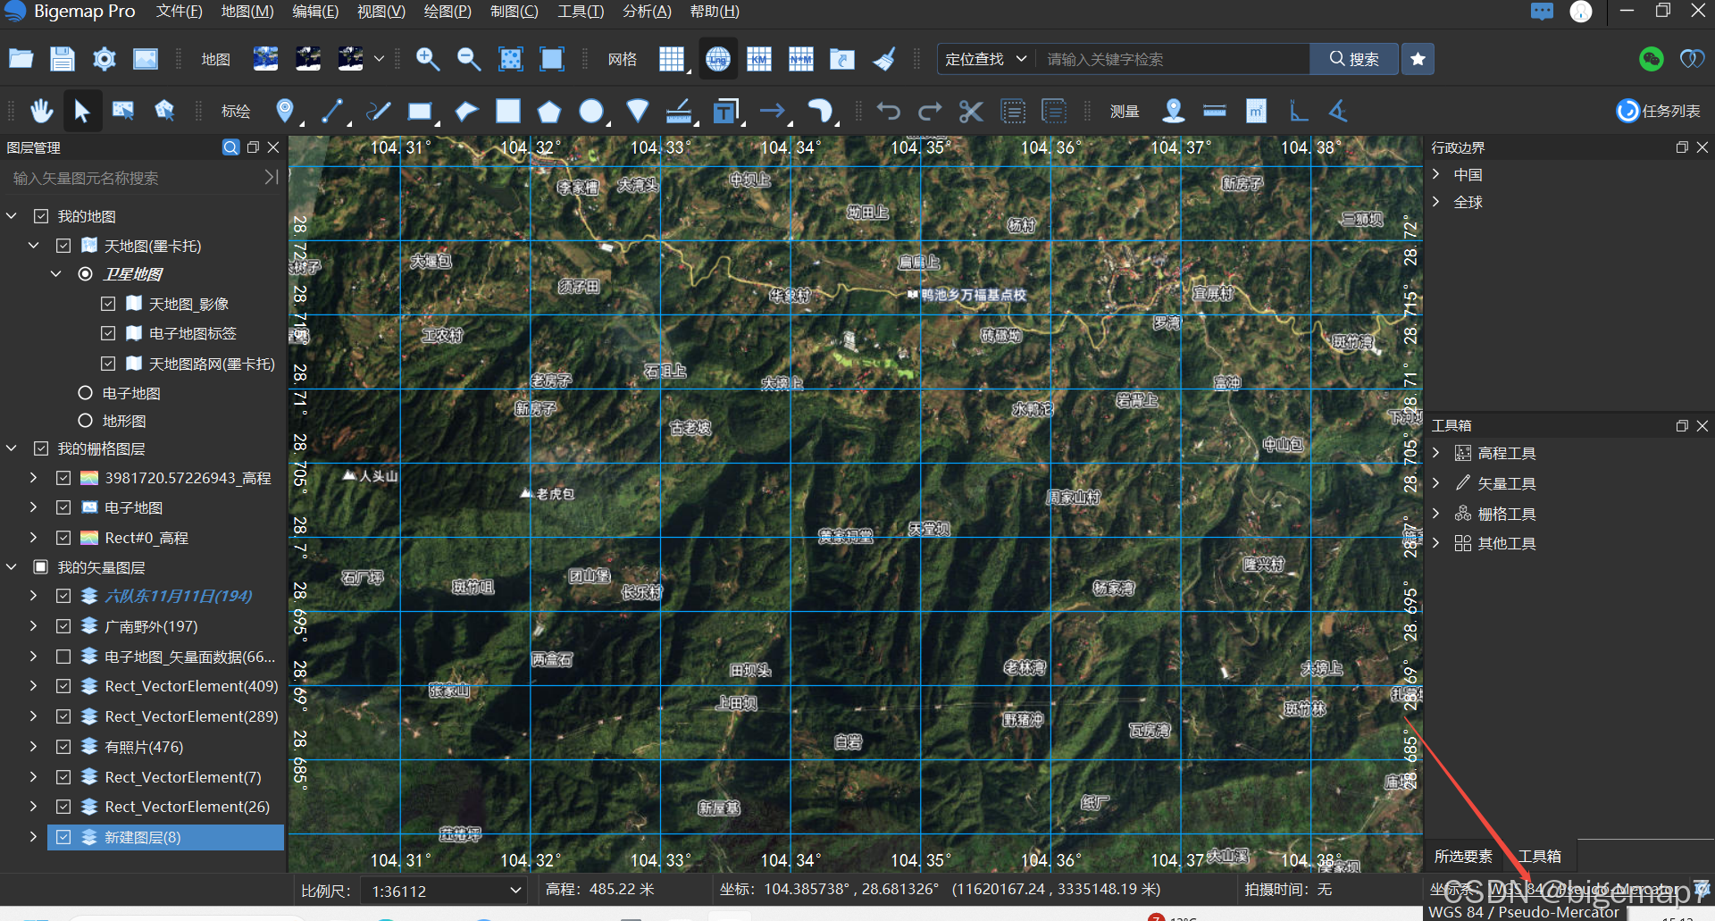This screenshot has height=921, width=1715.
Task: Zoom out with the magnifier minus icon
Action: [469, 59]
